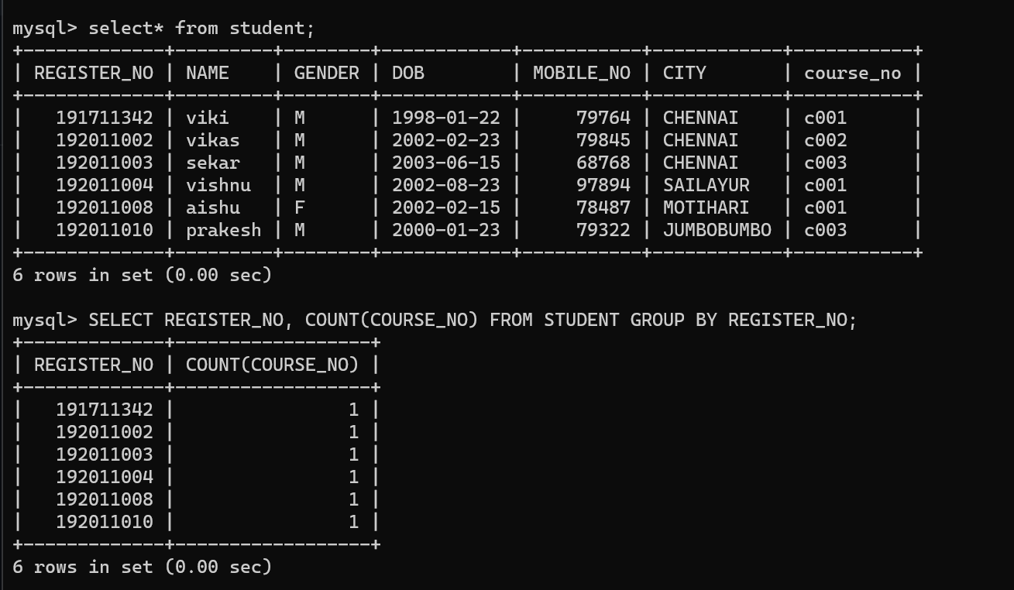The width and height of the screenshot is (1014, 590).
Task: Click the NAME column header
Action: pos(208,73)
